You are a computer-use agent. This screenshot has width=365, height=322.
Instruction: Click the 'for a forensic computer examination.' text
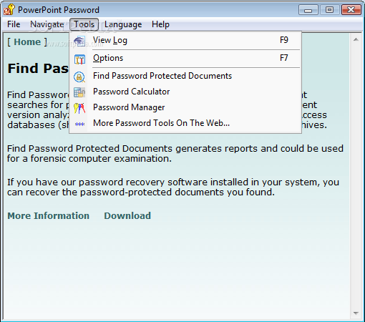89,159
